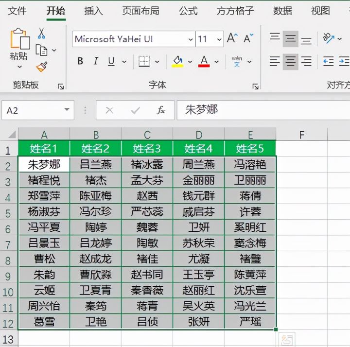Screen dimensions: 350x347
Task: Open the font name dropdown
Action: coord(191,39)
